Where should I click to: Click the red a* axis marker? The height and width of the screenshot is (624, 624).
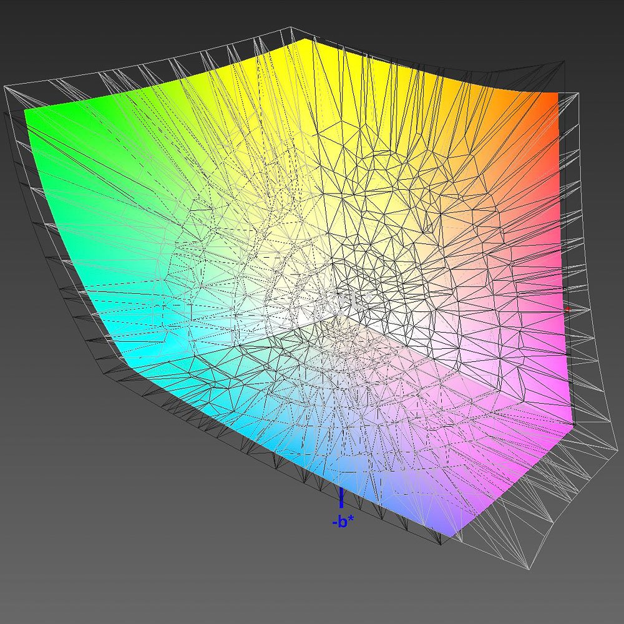pos(568,310)
